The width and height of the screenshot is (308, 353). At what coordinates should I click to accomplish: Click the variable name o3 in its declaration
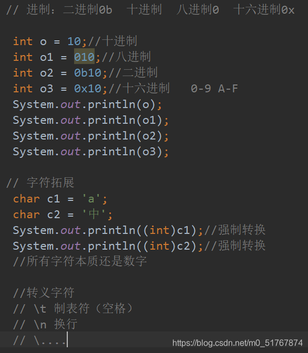pyautogui.click(x=47, y=89)
